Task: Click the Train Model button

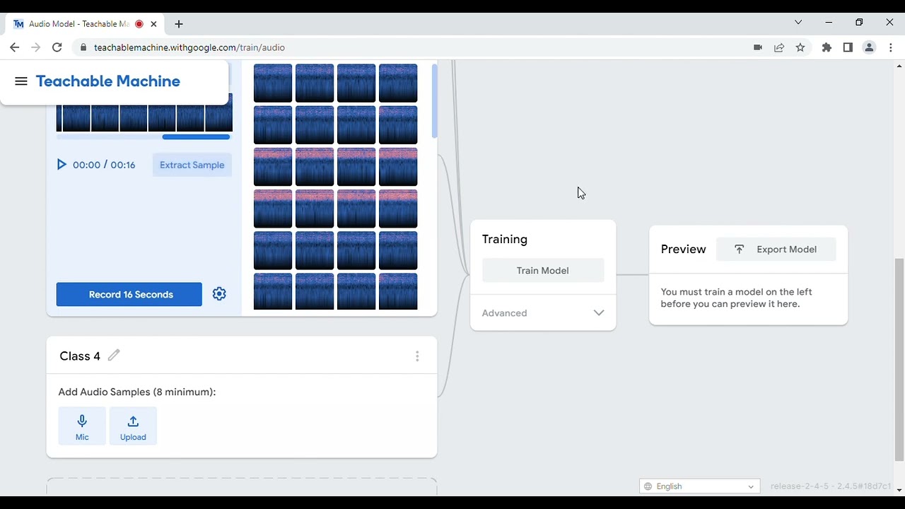Action: point(543,271)
